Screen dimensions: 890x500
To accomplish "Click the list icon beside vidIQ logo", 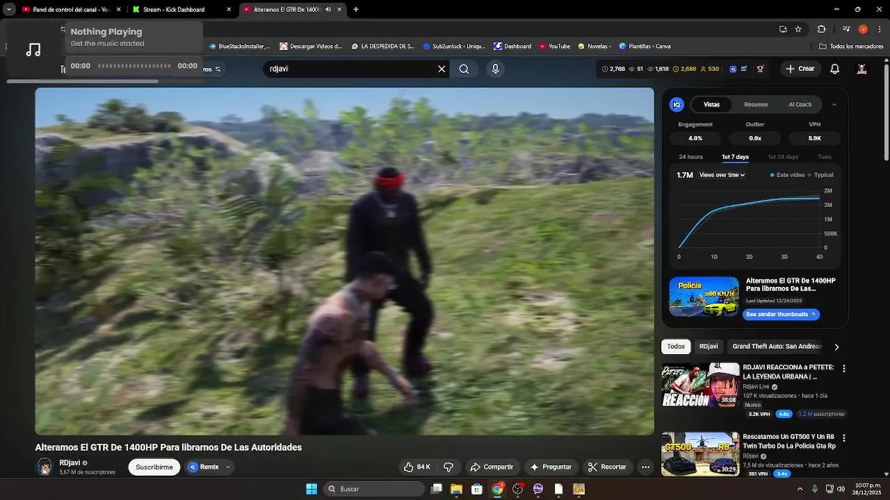I will (x=745, y=69).
